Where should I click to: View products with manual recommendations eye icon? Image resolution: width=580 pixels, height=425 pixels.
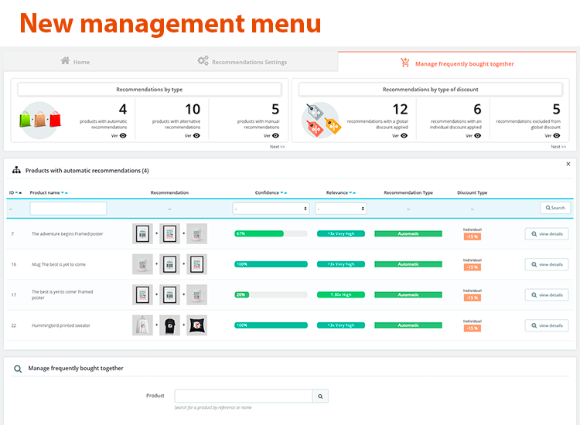[275, 136]
